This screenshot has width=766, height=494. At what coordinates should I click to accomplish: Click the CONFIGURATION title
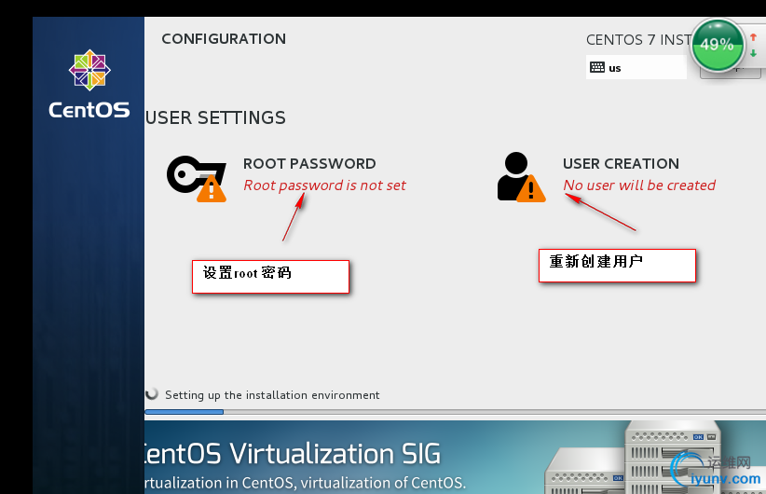pos(224,39)
